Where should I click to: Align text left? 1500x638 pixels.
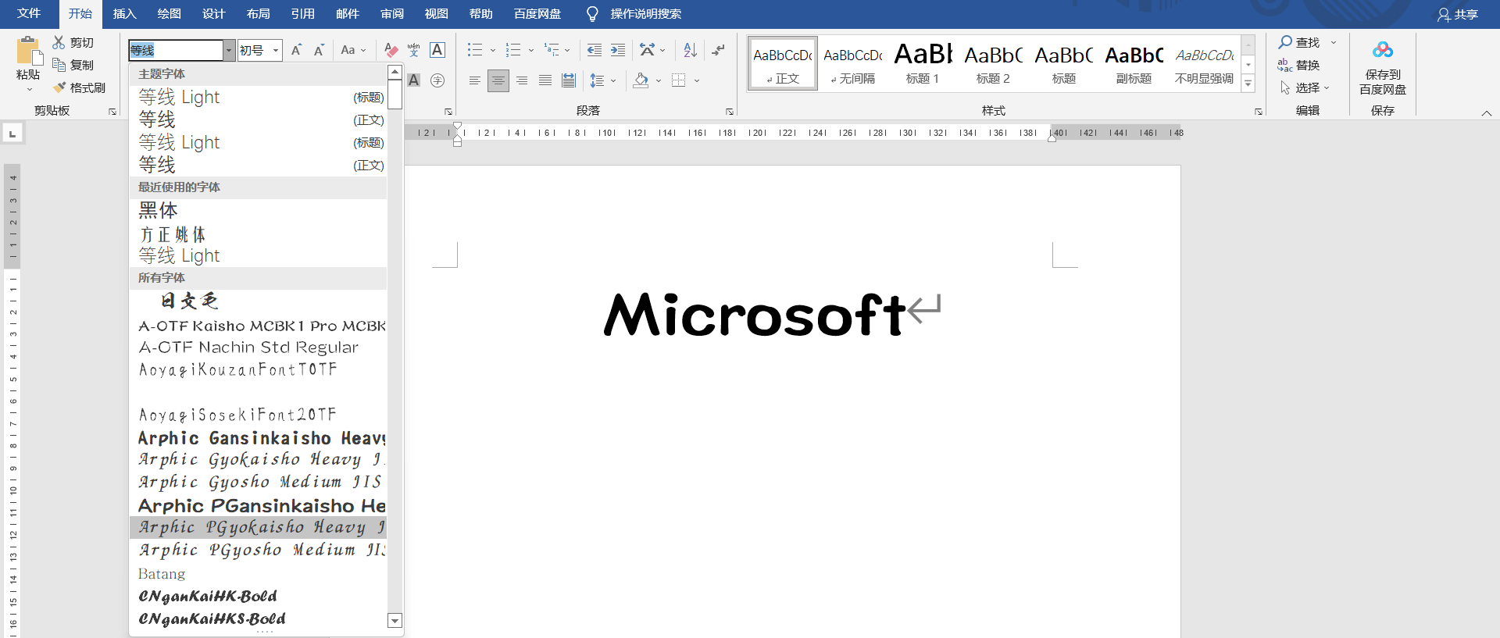pyautogui.click(x=475, y=80)
